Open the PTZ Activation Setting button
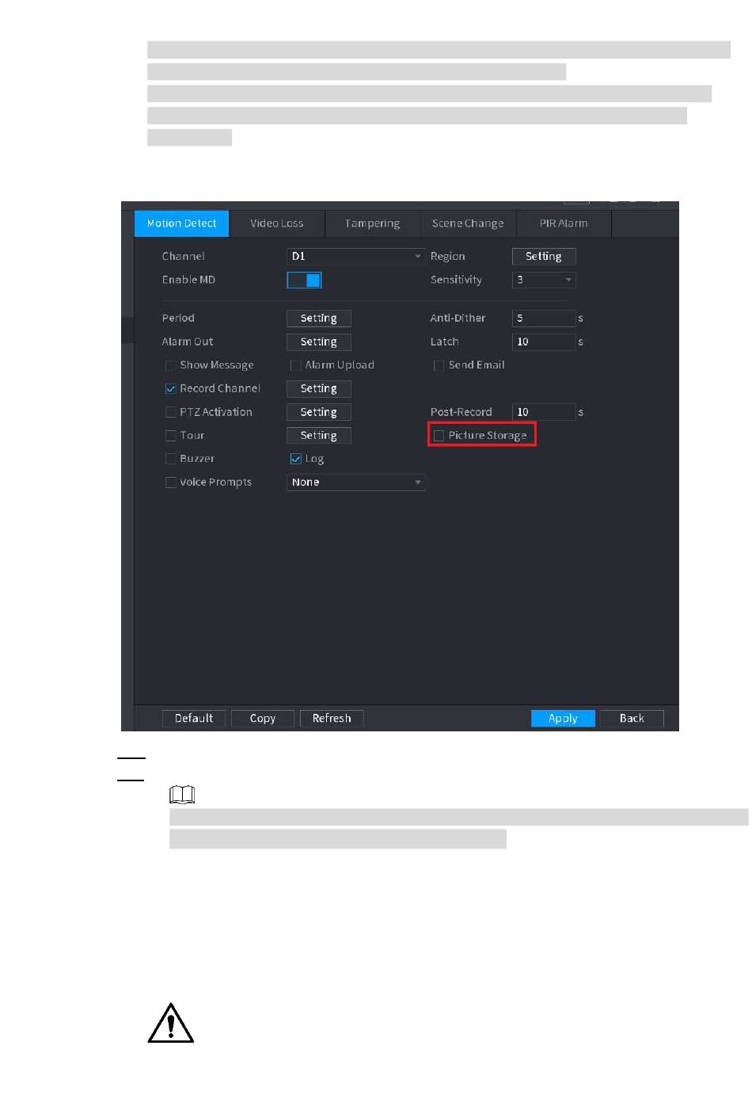 point(319,412)
